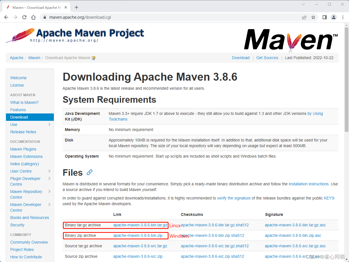
Task: Open the by Using Toolchains link
Action: coord(315,113)
